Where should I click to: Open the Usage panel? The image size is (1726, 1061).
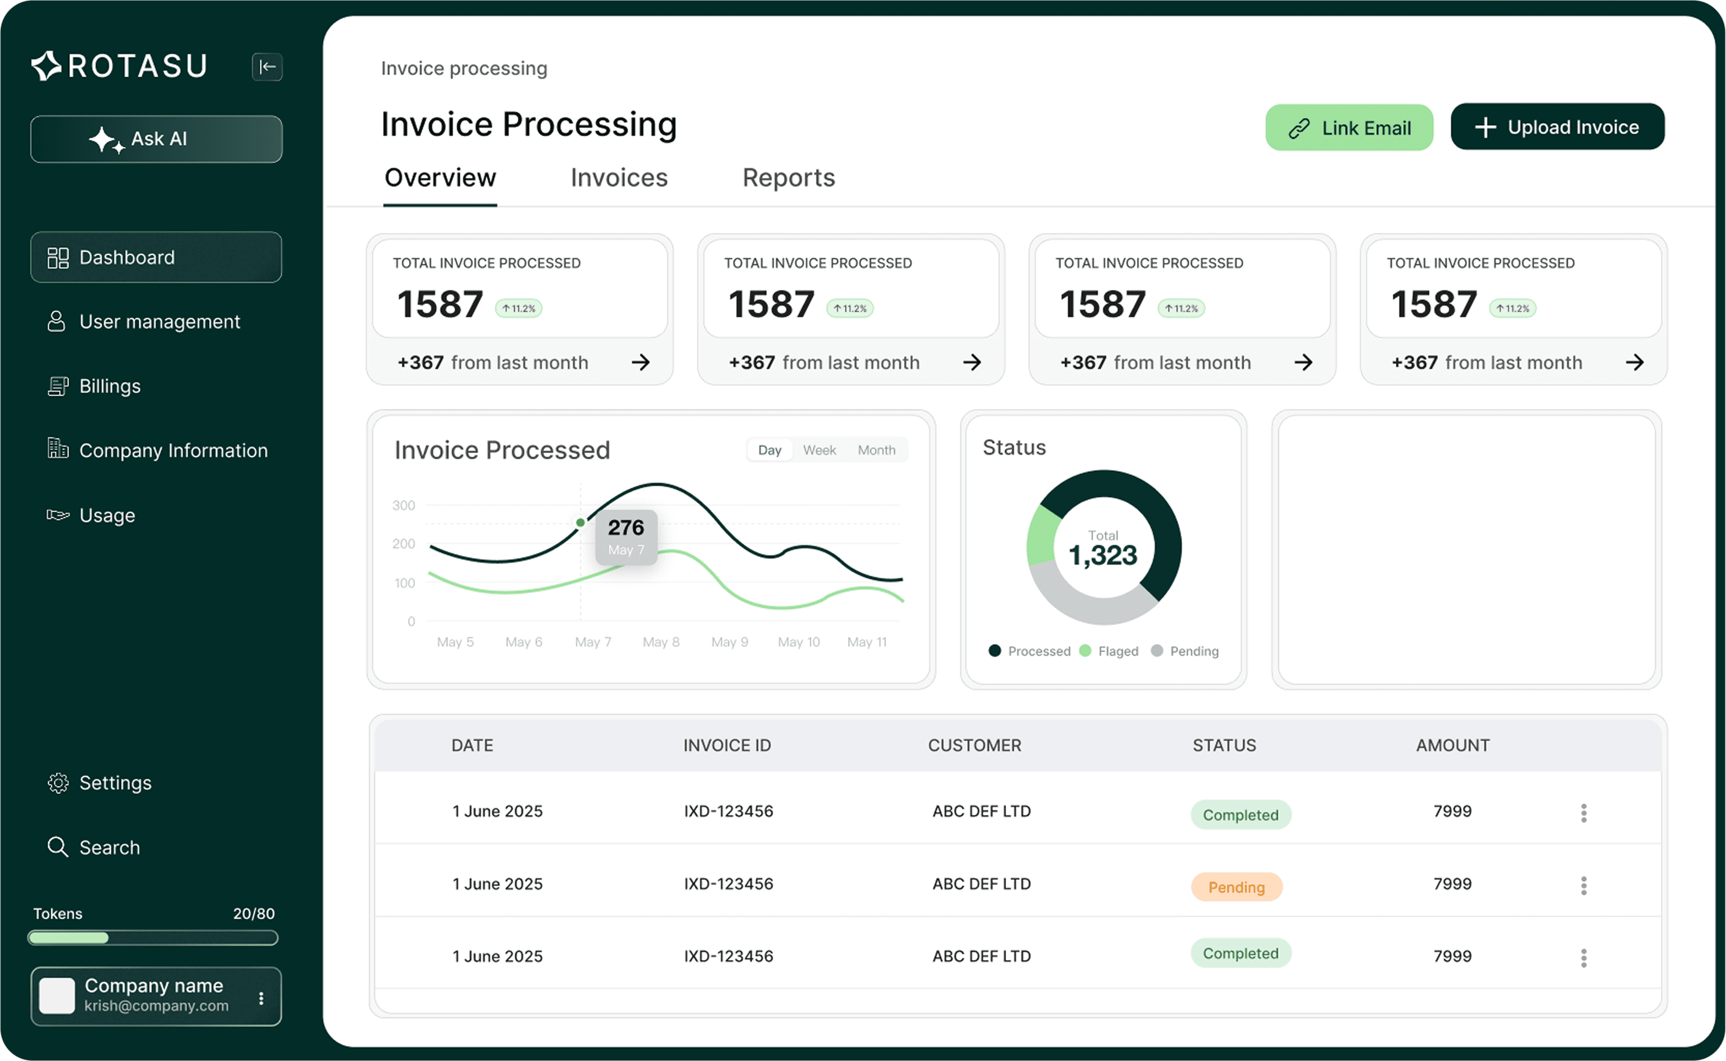[x=107, y=514]
